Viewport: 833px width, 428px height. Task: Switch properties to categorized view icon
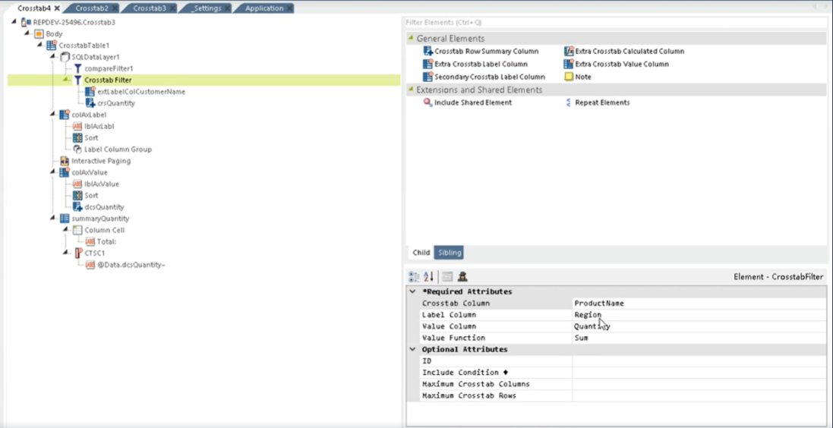tap(414, 276)
